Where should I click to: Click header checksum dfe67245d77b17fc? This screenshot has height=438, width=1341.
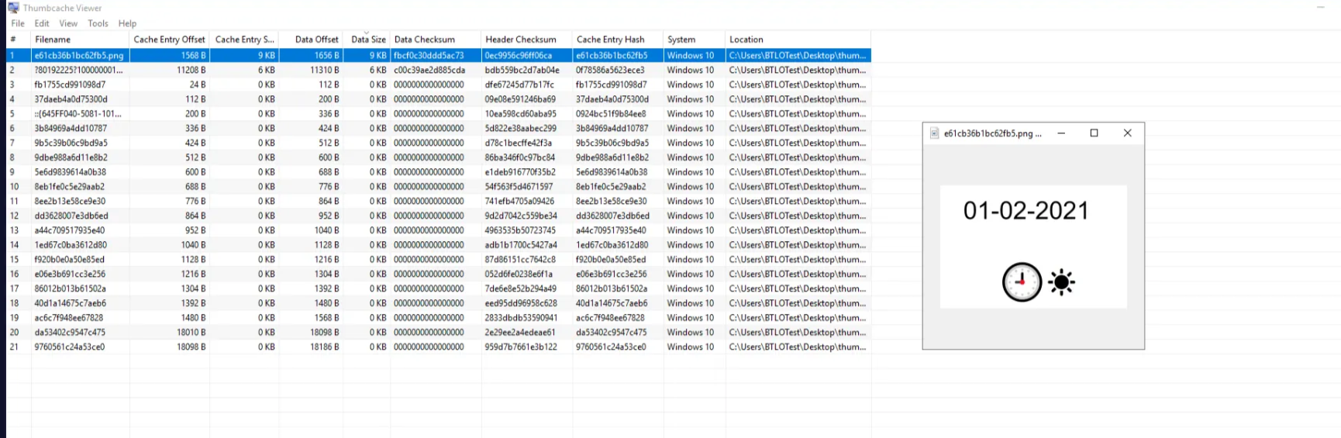pos(519,84)
